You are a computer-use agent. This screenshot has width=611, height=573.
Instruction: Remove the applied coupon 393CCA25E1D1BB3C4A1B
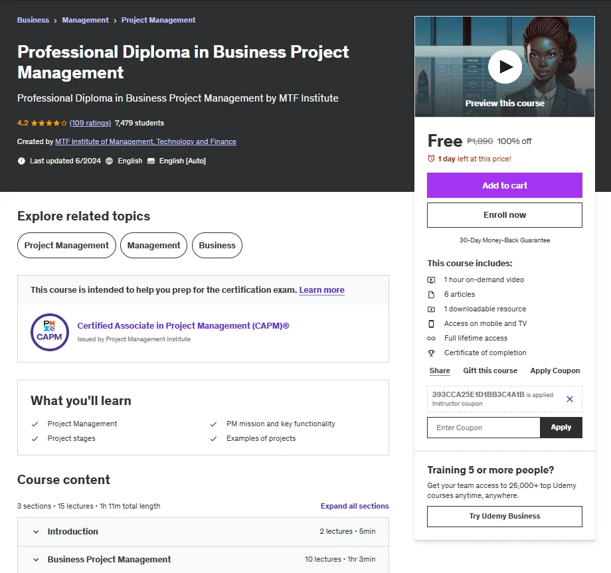coord(569,399)
